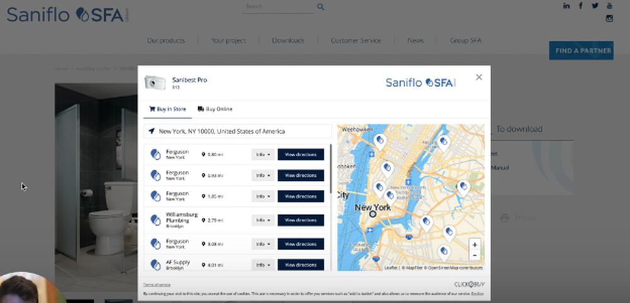The height and width of the screenshot is (303, 630).
Task: Click the Home breadcrumb behind the dialog
Action: (61, 69)
